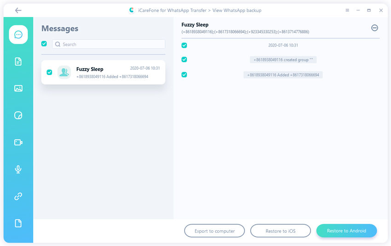The width and height of the screenshot is (391, 246).
Task: Open the Photos category icon
Action: [x=18, y=88]
